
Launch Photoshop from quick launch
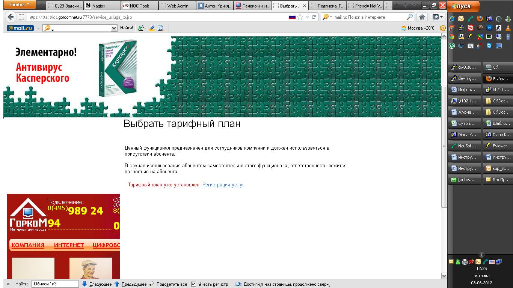click(489, 27)
